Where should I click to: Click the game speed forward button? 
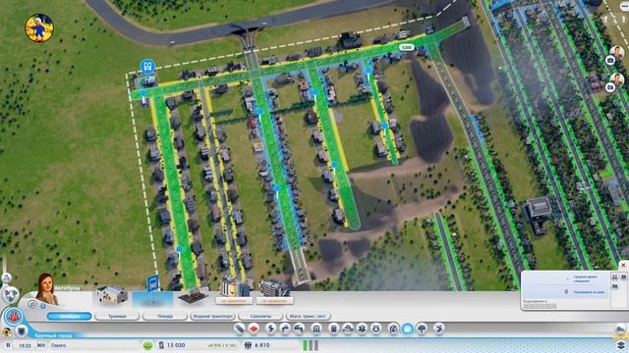[x=41, y=345]
